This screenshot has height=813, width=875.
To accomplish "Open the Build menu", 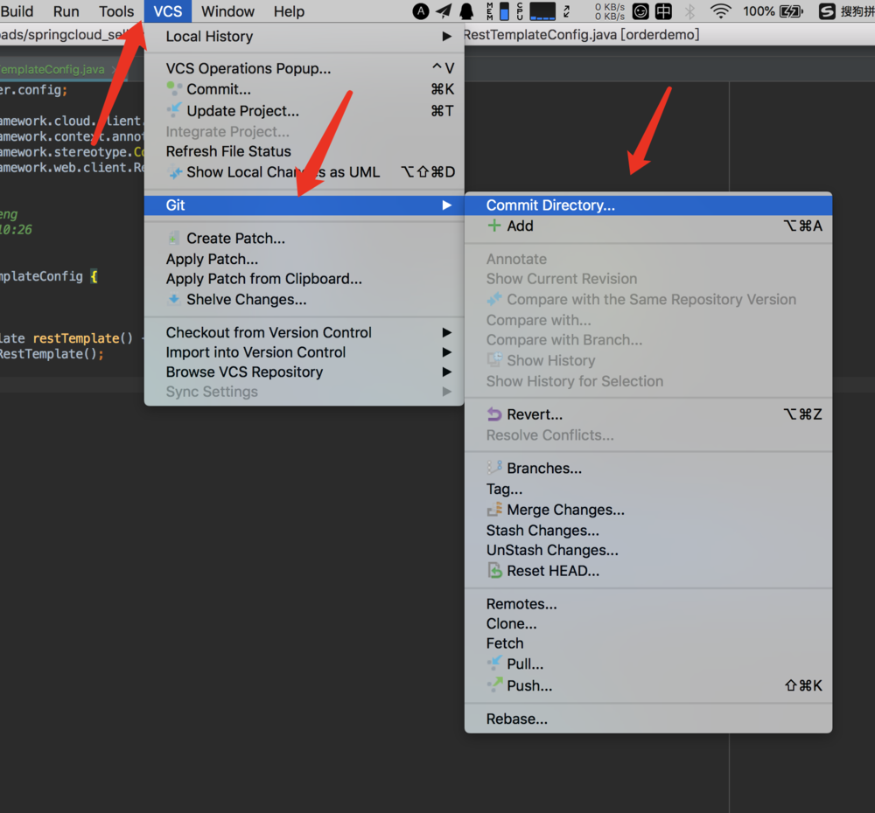I will tap(17, 11).
